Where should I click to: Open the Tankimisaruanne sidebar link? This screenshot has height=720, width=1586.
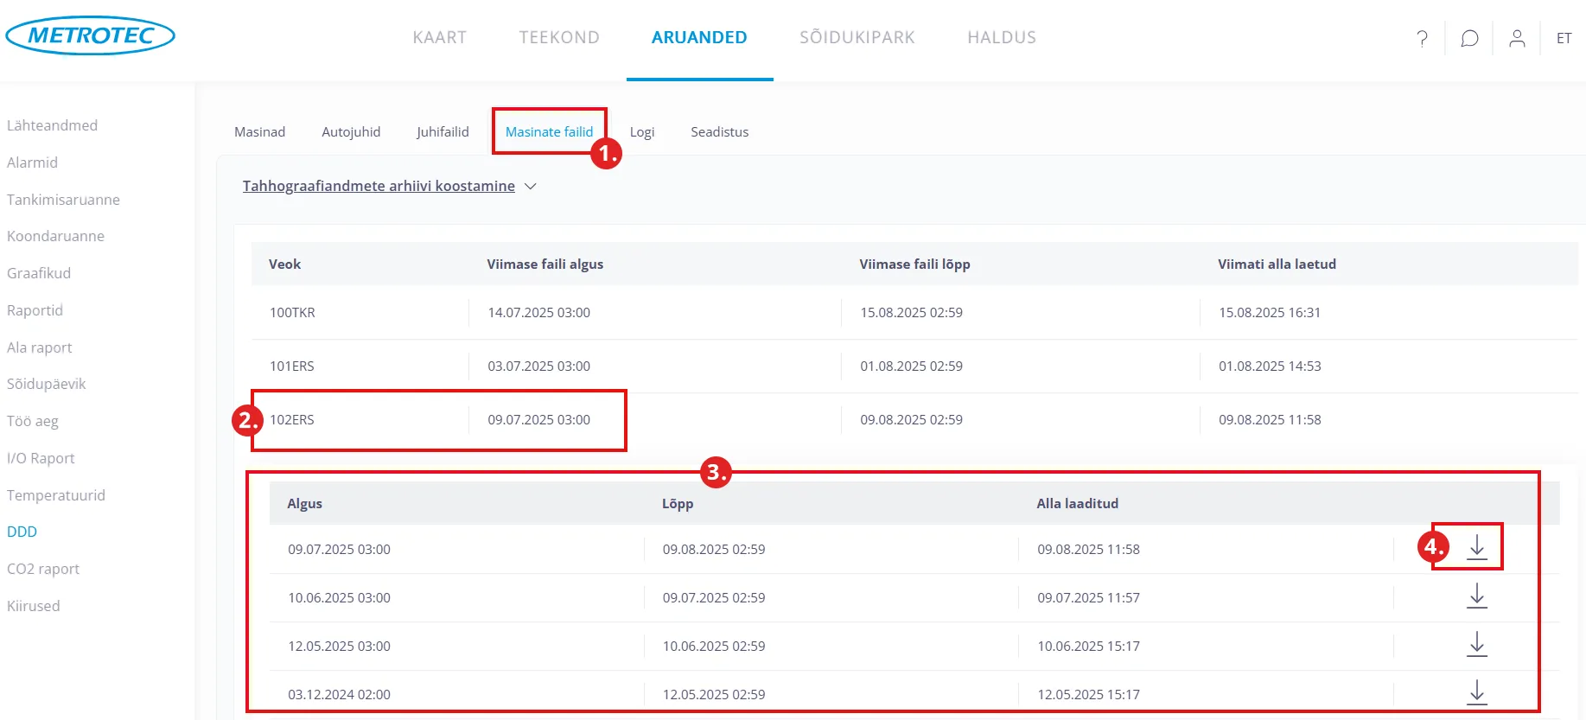point(63,200)
